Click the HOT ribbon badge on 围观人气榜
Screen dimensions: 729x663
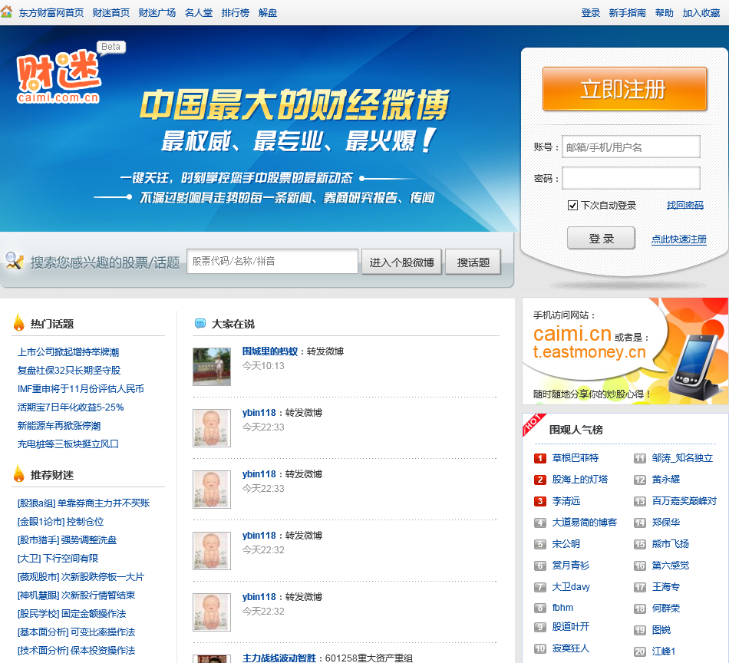click(533, 423)
